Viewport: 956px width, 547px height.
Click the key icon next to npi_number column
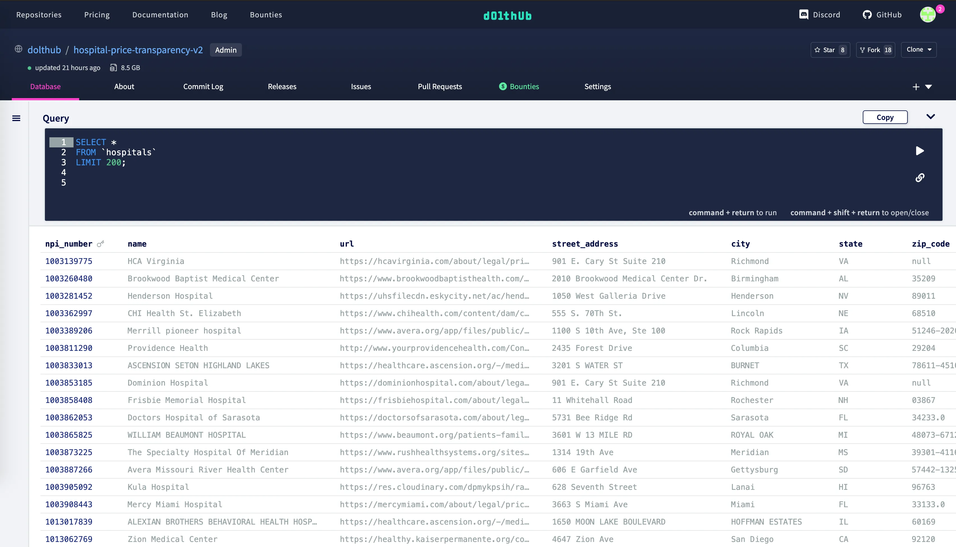pyautogui.click(x=100, y=244)
